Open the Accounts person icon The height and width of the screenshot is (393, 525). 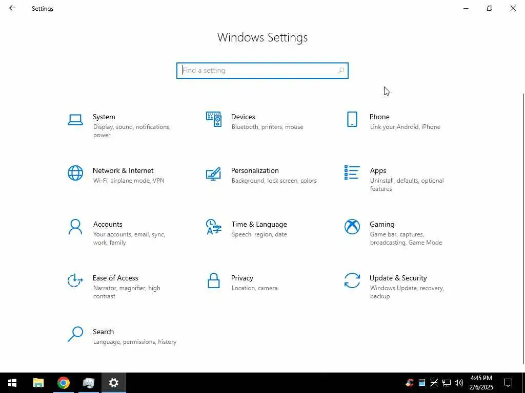click(75, 227)
